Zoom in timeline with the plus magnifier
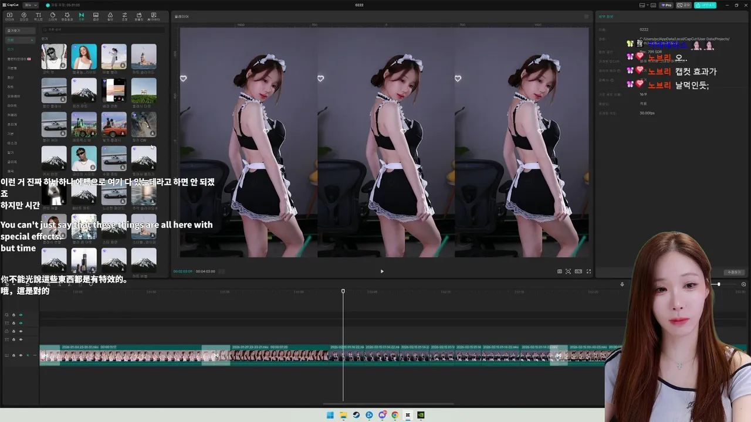751x422 pixels. point(743,284)
